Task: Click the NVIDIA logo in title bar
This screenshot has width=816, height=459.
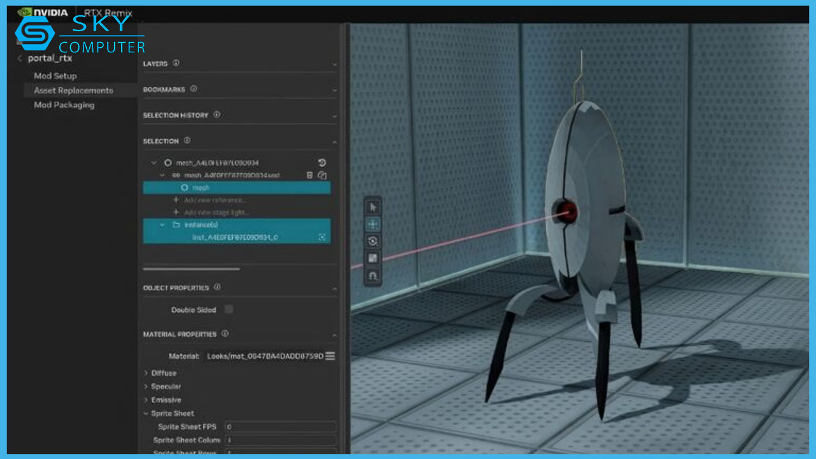Action: pos(43,12)
